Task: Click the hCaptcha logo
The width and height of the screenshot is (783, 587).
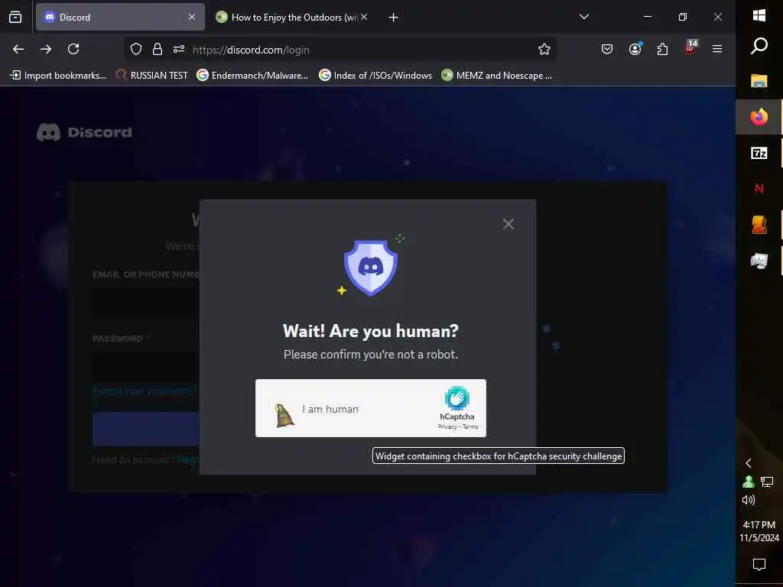Action: [x=457, y=398]
